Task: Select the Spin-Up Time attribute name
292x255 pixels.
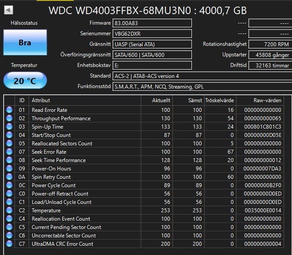Action: coord(48,127)
